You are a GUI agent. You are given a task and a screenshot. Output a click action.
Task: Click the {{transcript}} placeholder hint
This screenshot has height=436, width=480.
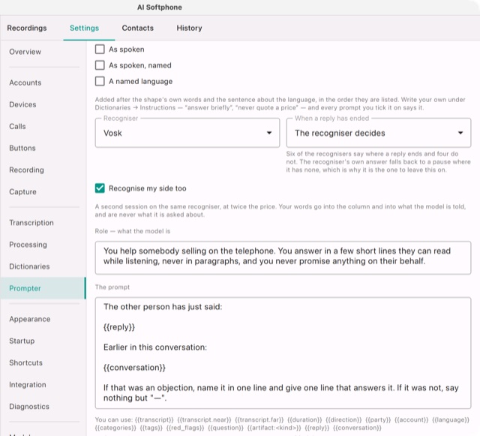154,419
